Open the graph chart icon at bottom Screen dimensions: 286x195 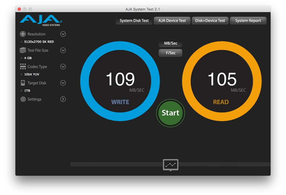pos(171,165)
